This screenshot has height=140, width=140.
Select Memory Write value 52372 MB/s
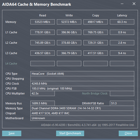point(69,22)
